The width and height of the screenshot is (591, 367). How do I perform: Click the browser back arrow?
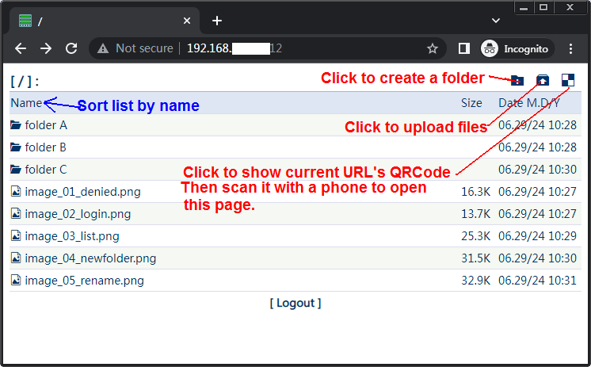point(21,48)
